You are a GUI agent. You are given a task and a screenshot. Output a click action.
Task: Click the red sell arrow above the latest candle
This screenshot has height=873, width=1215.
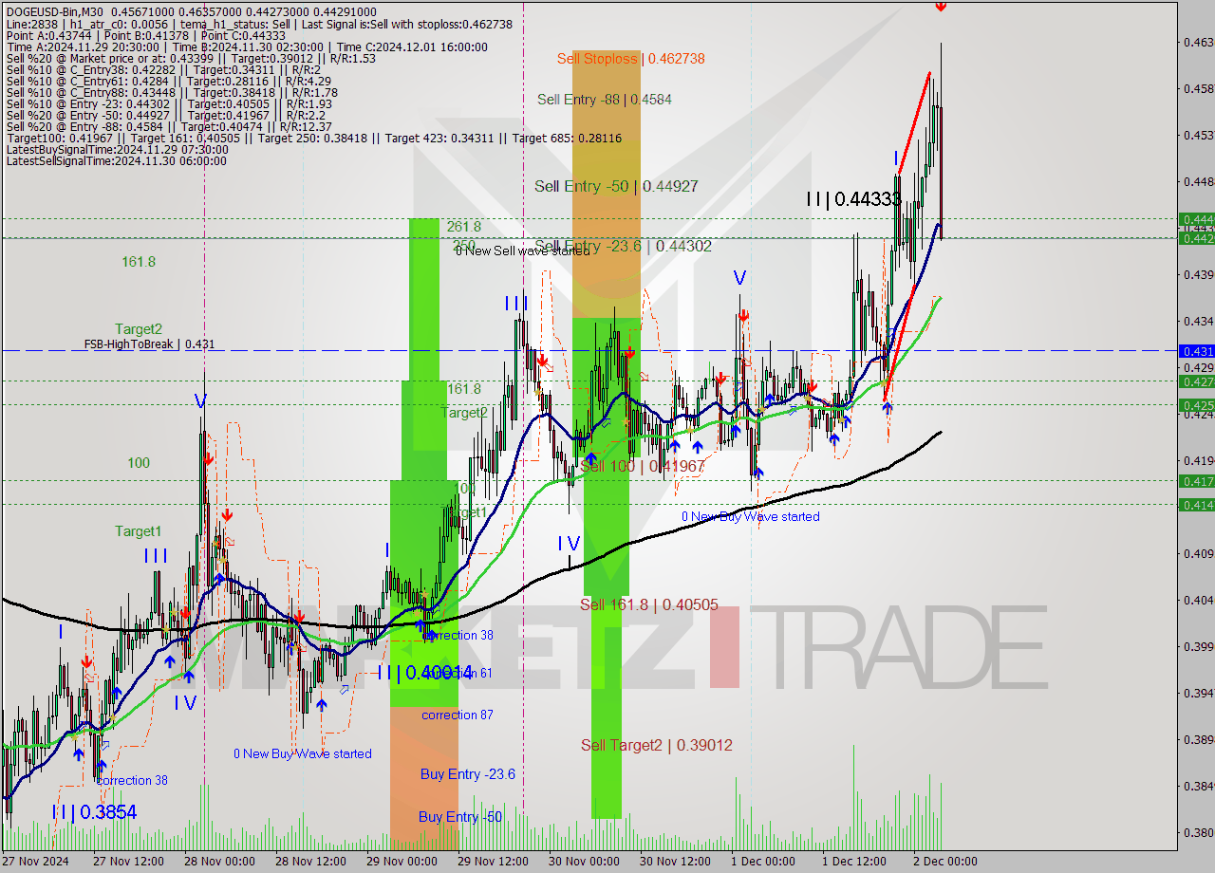[940, 6]
